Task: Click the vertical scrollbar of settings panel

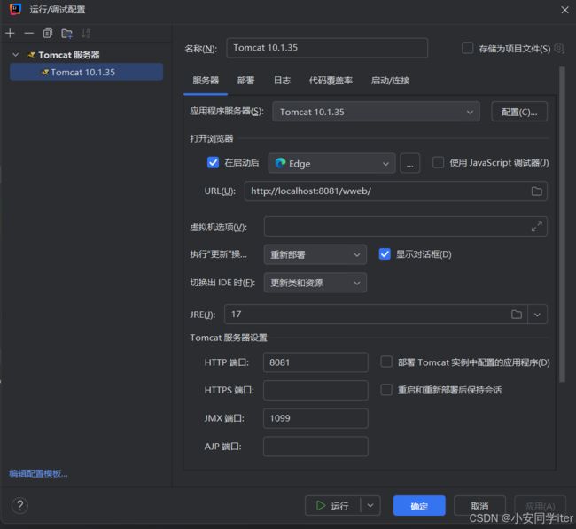Action: coord(562,224)
